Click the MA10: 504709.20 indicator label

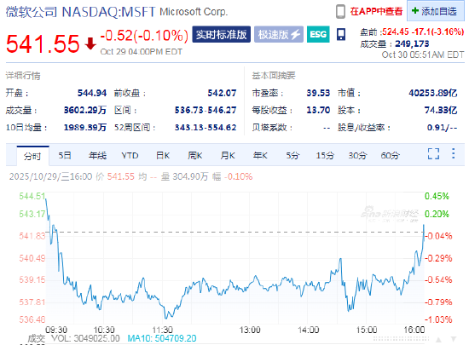tap(162, 338)
